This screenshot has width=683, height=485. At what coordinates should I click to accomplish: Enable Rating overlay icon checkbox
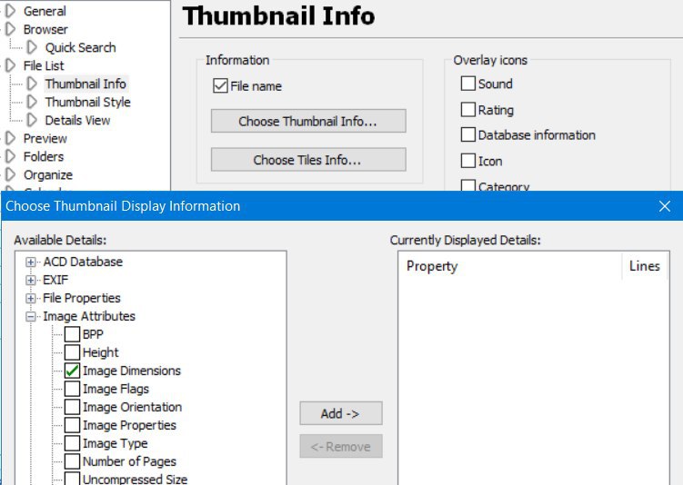tap(468, 109)
